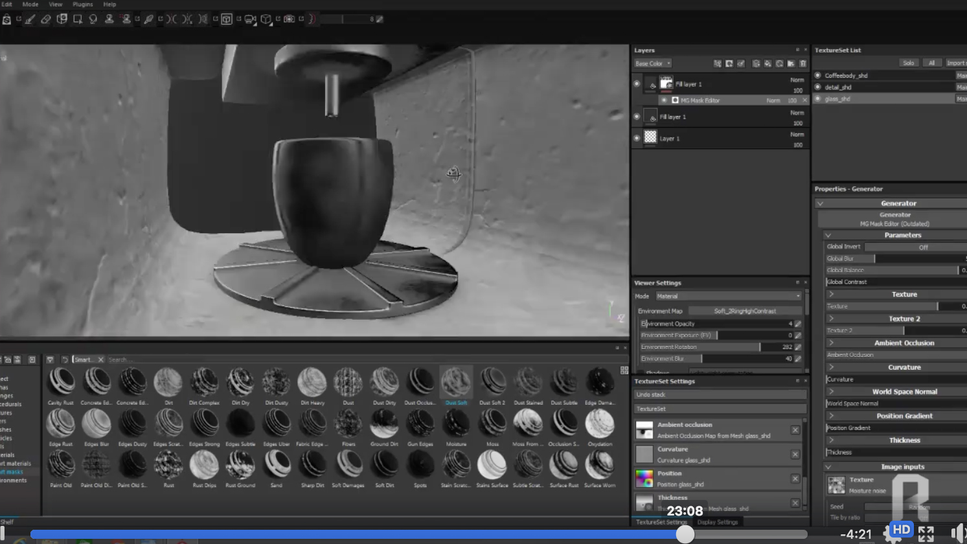The width and height of the screenshot is (967, 544).
Task: Select the Eraser tool
Action: coord(45,19)
